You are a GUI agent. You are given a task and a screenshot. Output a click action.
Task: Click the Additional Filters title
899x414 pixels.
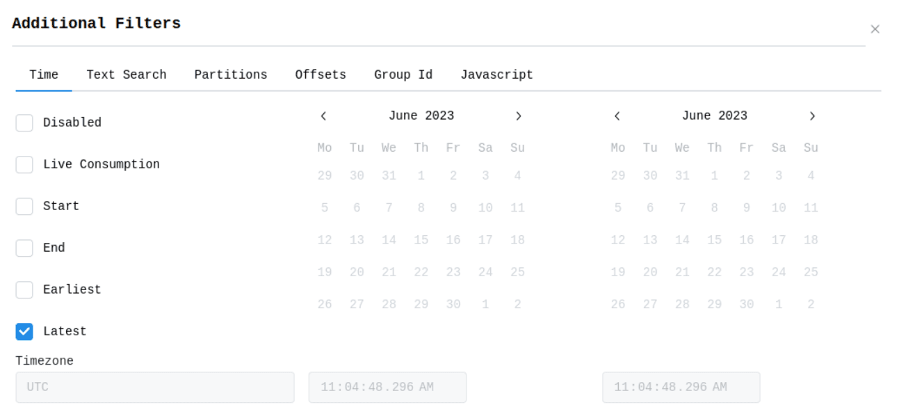tap(97, 24)
